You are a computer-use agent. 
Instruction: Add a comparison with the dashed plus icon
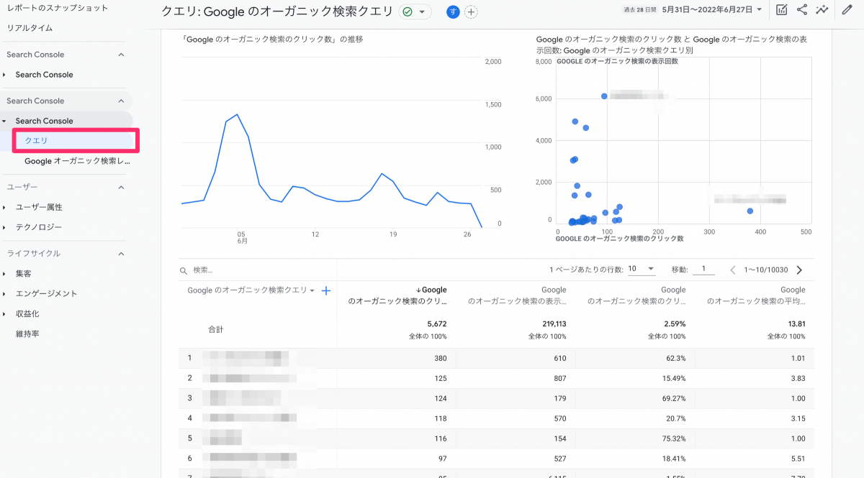(x=471, y=12)
